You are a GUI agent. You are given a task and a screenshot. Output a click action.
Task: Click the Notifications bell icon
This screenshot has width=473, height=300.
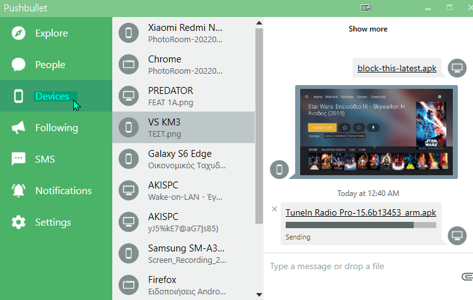(x=18, y=190)
